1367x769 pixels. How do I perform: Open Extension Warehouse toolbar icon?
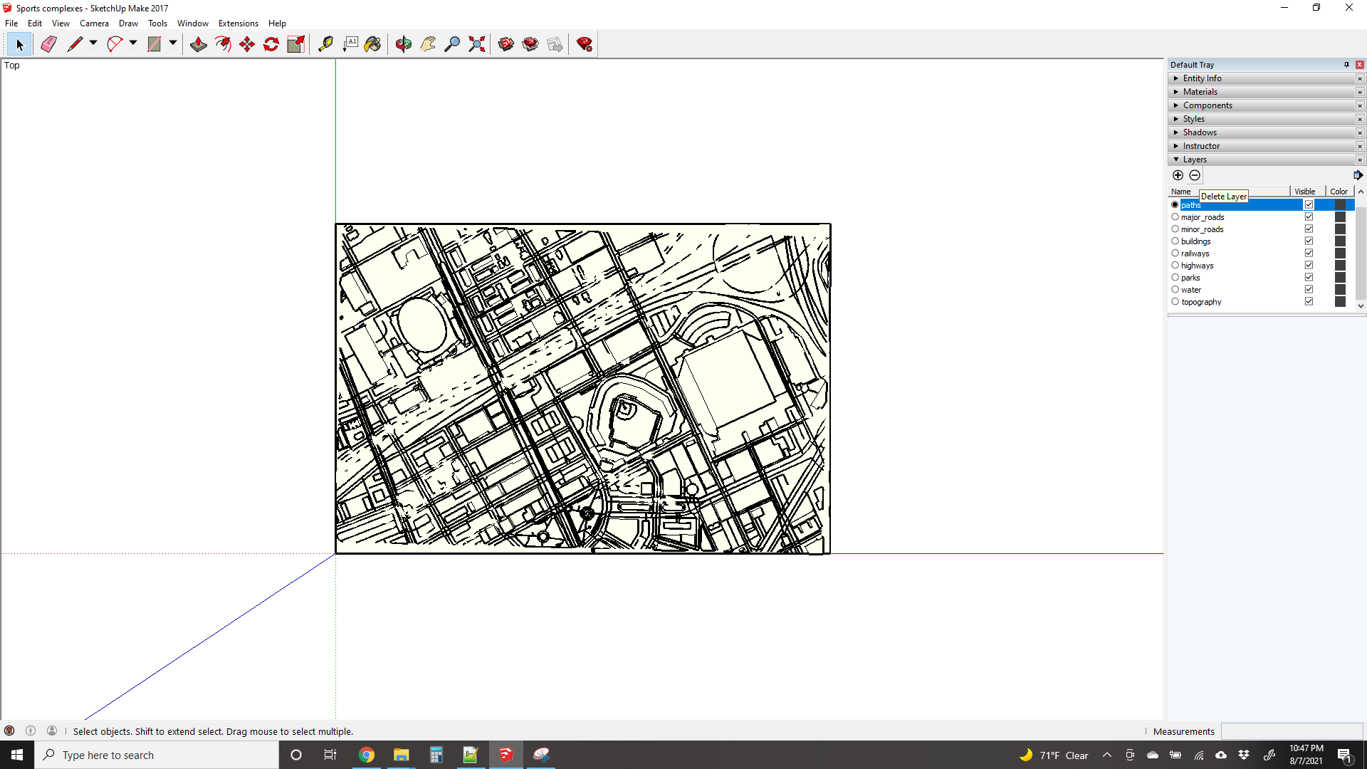530,44
